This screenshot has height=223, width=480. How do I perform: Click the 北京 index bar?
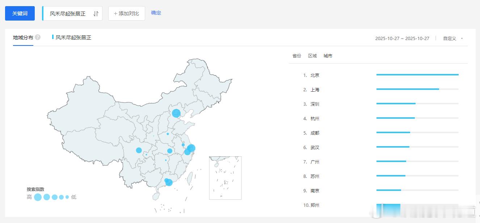[x=417, y=75]
